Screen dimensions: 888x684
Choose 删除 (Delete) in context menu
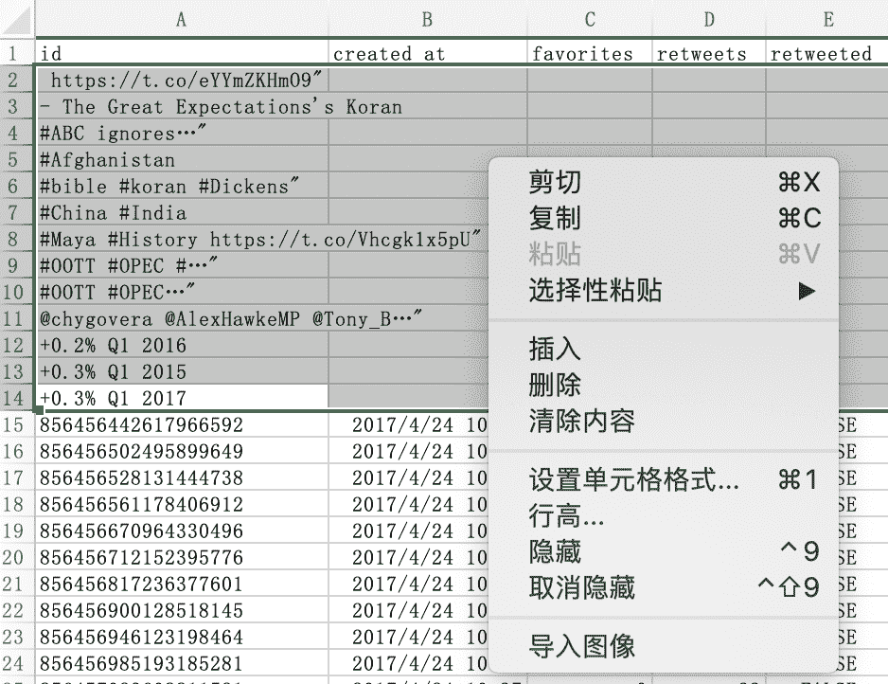(x=555, y=385)
